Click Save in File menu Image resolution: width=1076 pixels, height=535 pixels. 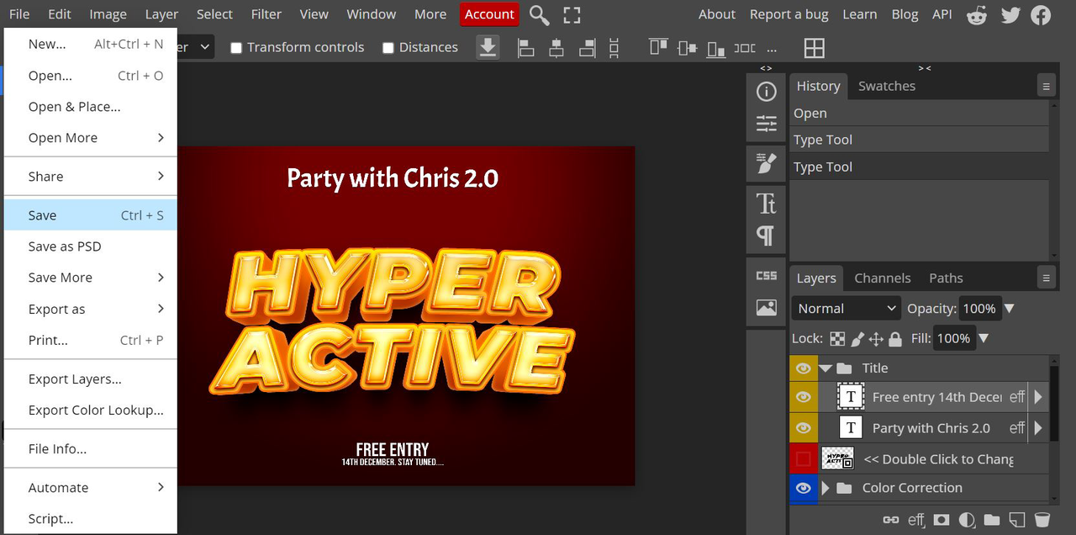(x=91, y=215)
